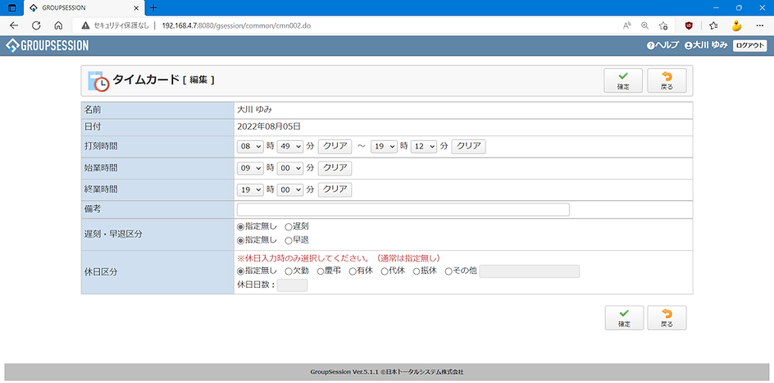Click the browser home icon

coord(58,25)
